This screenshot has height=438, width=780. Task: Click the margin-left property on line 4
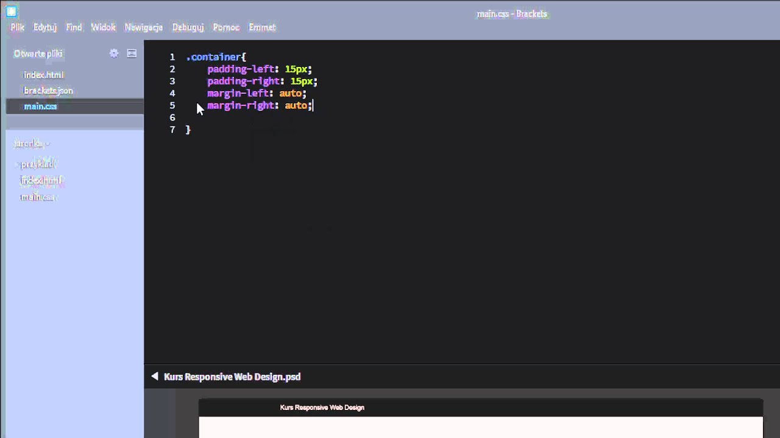pyautogui.click(x=238, y=93)
